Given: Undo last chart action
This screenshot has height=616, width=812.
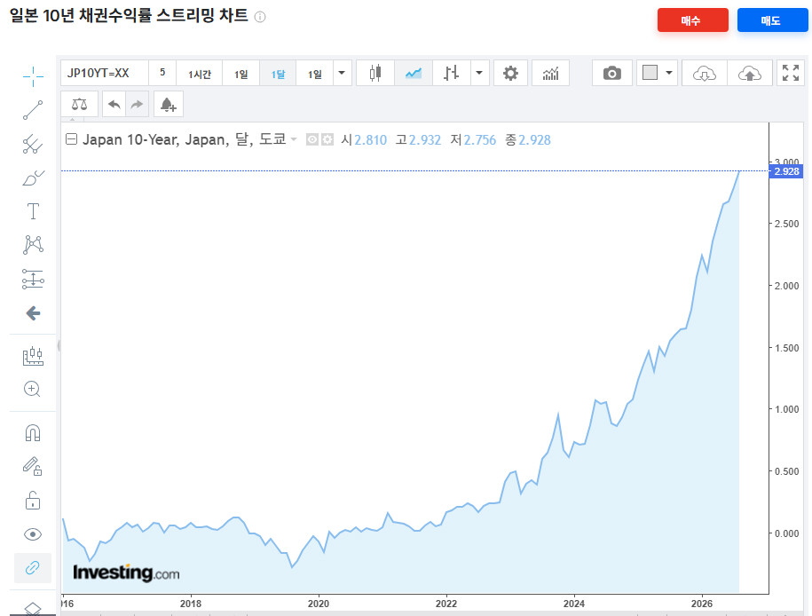Looking at the screenshot, I should tap(114, 105).
